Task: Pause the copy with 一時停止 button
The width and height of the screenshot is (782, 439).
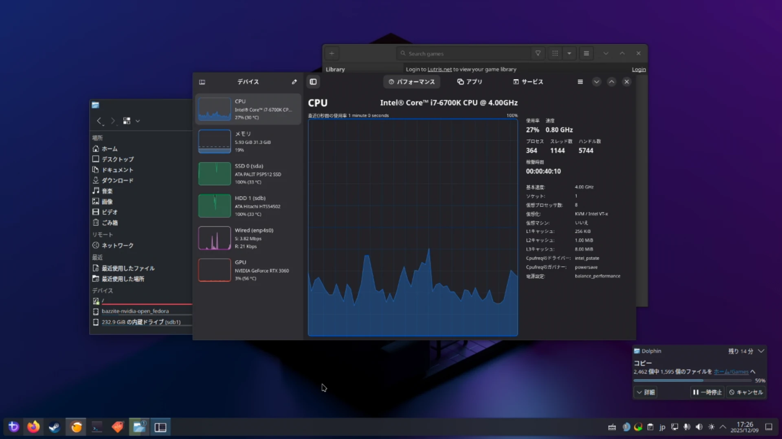Action: [707, 392]
